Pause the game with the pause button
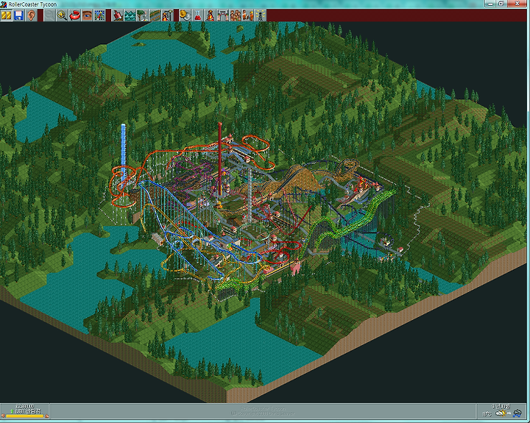 tap(6, 15)
